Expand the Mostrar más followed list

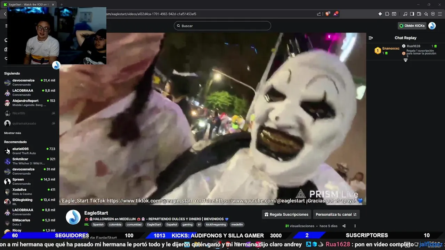[13, 133]
